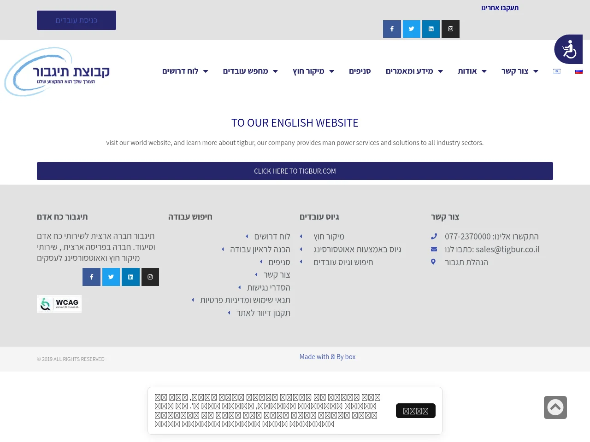Screen dimensions: 590x442
Task: Expand the צור קשר nav dropdown arrow
Action: click(536, 71)
